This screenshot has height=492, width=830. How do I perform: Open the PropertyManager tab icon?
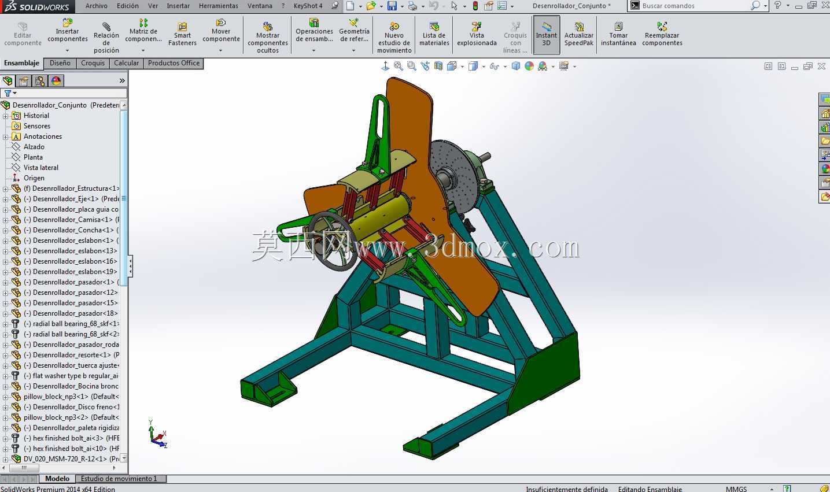[24, 81]
